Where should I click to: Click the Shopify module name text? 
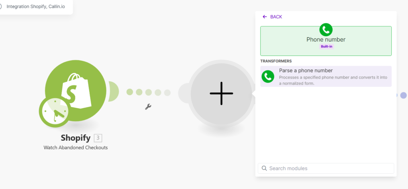tap(76, 138)
